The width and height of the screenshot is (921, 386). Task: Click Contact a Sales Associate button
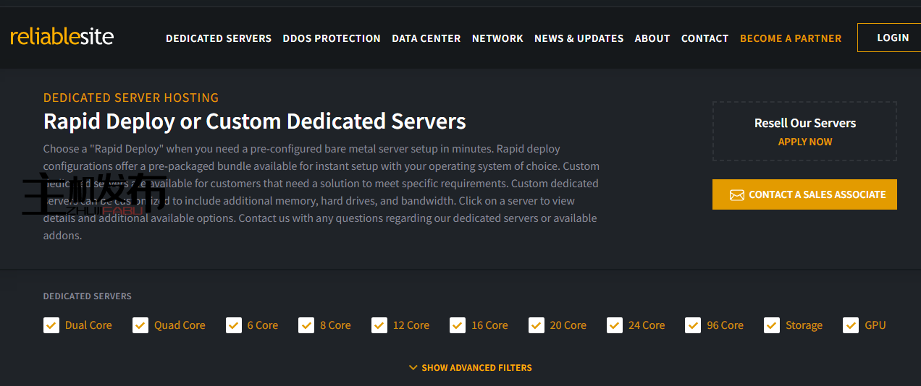pyautogui.click(x=804, y=194)
